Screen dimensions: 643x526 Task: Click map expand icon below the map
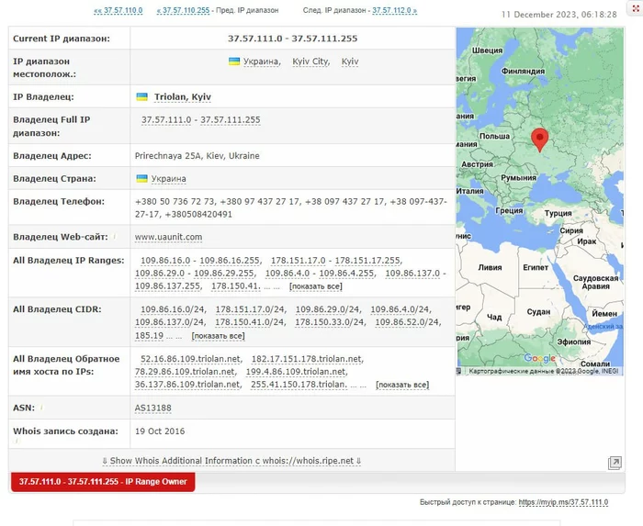tap(615, 463)
